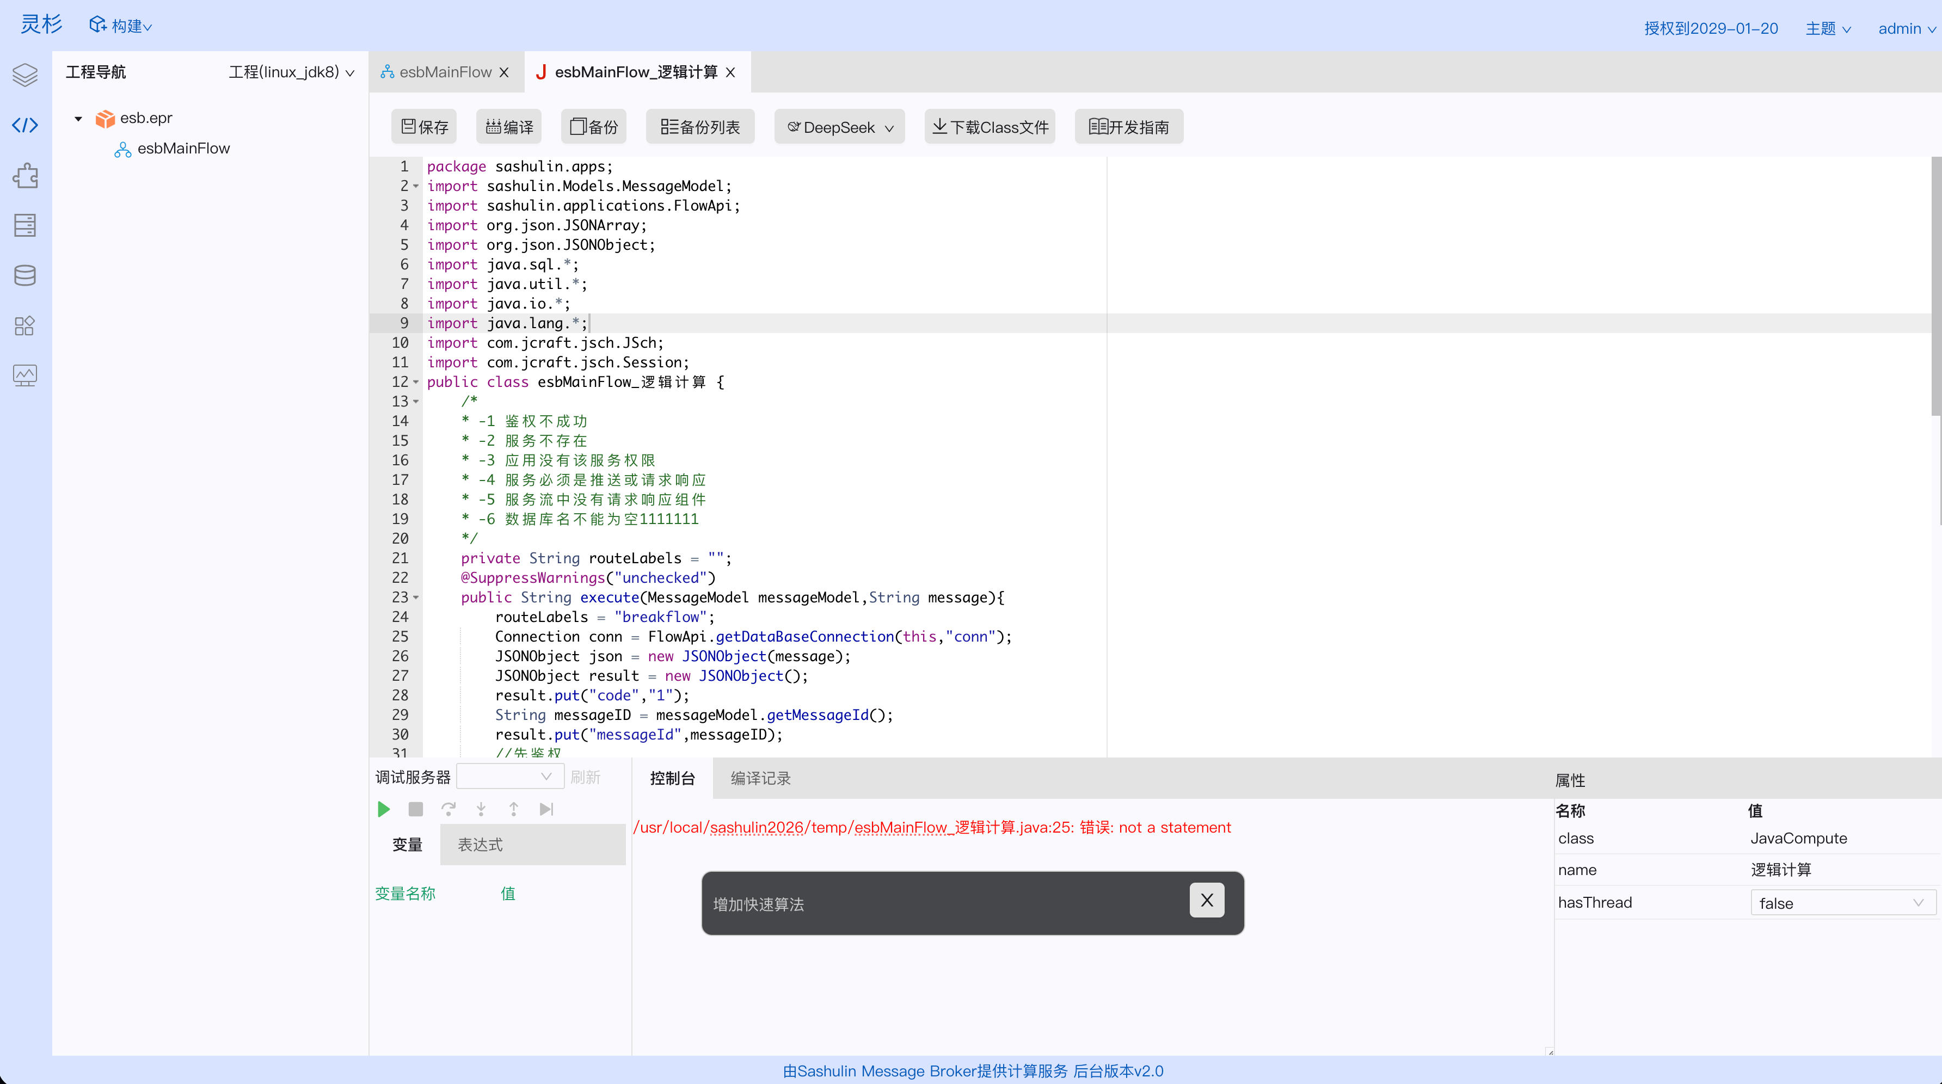Click the run-to-end debug icon

coord(546,809)
